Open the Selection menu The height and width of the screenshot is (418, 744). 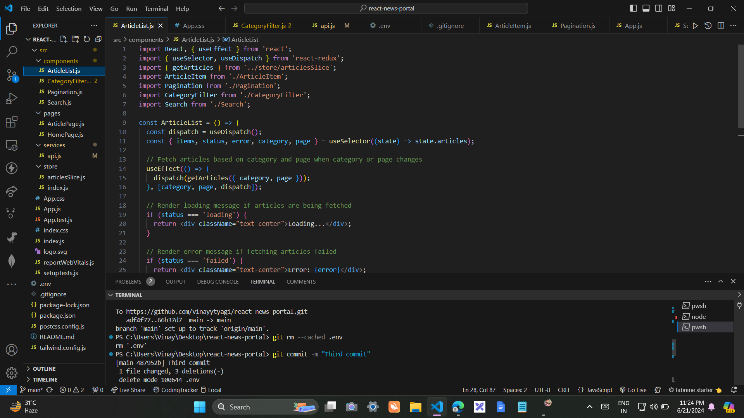[x=69, y=8]
